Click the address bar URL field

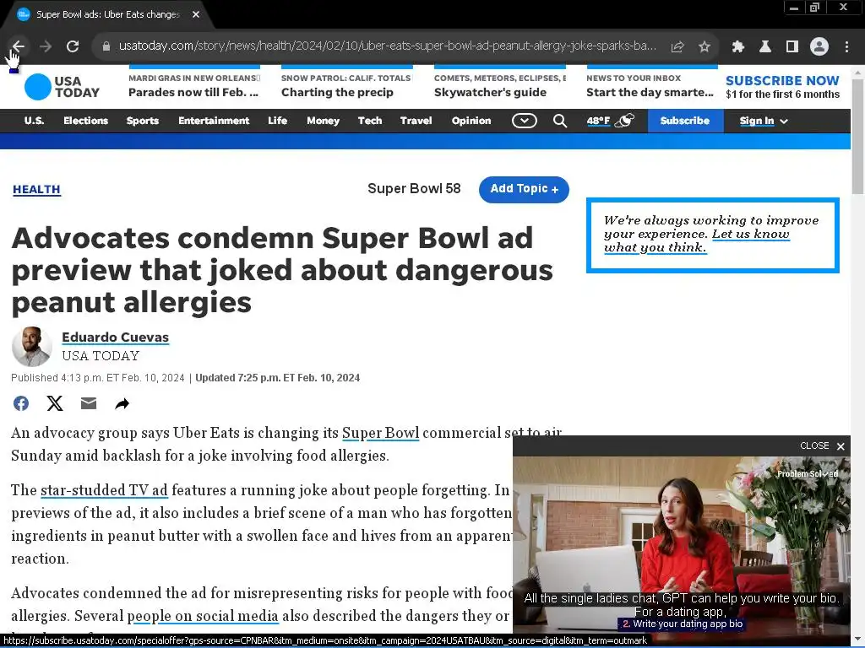[387, 46]
